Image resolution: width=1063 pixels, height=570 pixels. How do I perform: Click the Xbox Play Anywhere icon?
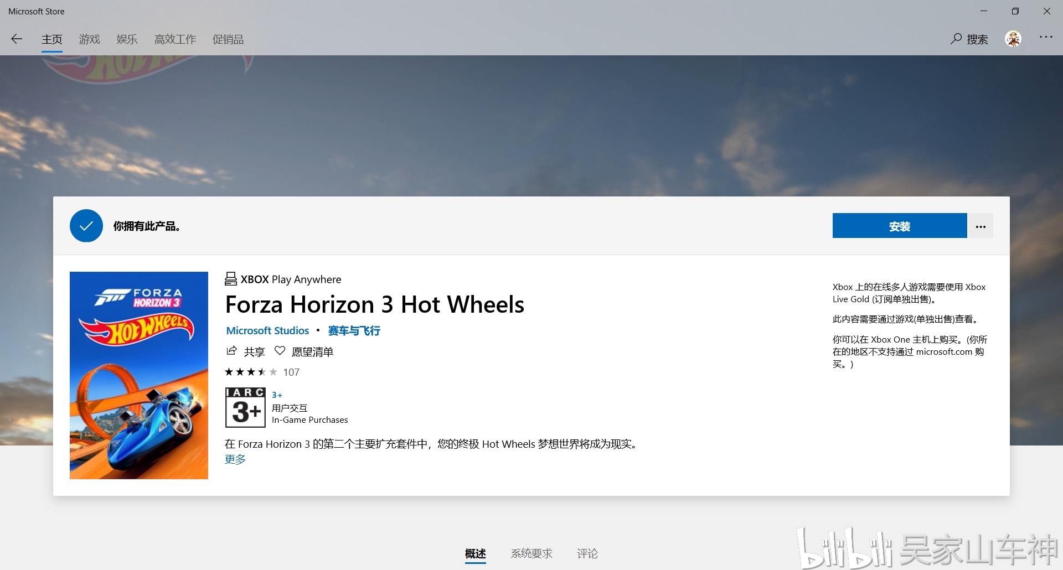231,279
